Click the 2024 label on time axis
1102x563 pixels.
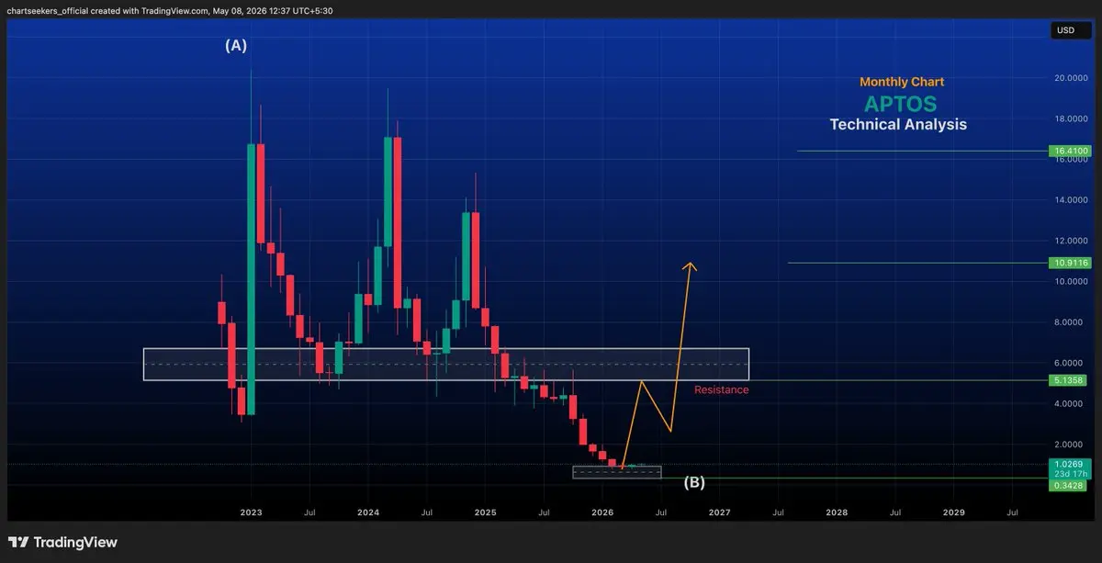click(368, 512)
